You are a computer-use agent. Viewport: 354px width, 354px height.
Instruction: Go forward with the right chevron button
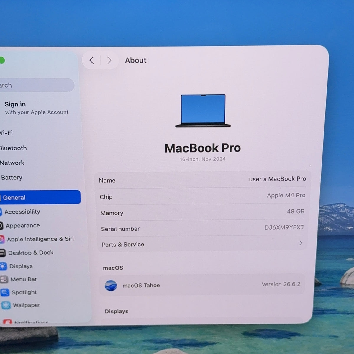click(x=109, y=60)
